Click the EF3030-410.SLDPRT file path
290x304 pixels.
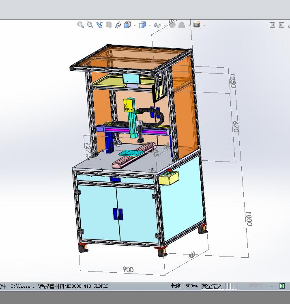tap(59, 286)
